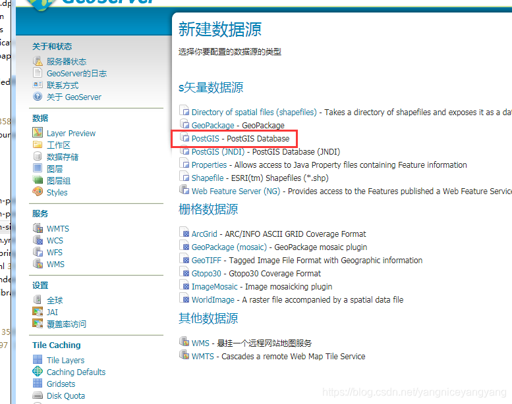The height and width of the screenshot is (404, 512).
Task: Choose Properties data source link
Action: coord(209,164)
